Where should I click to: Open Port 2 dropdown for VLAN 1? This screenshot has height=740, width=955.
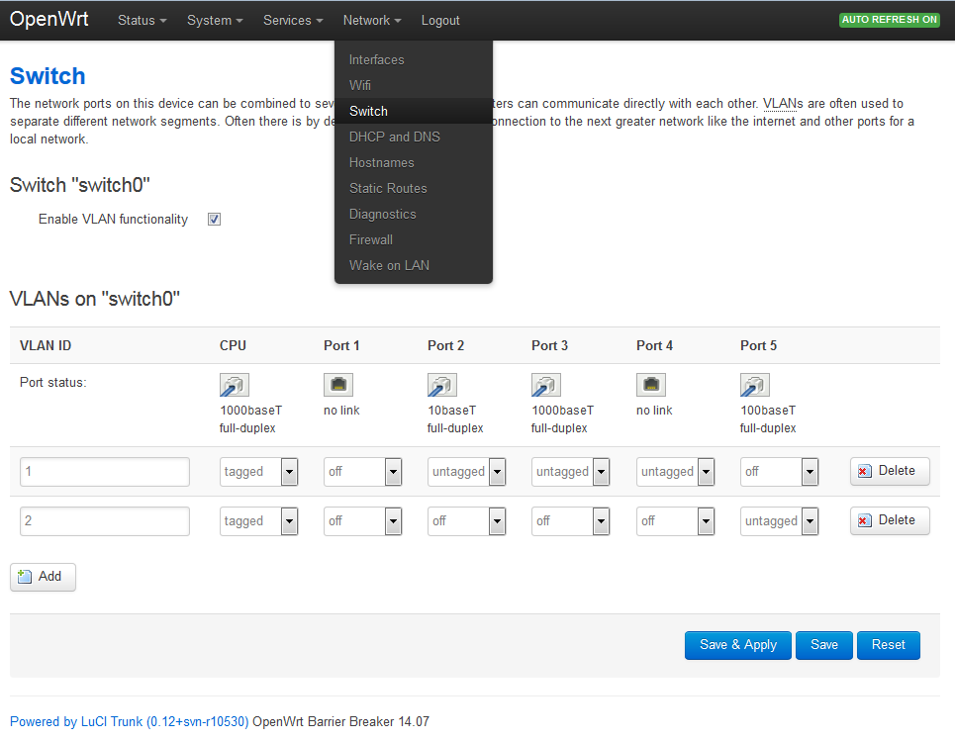(466, 472)
